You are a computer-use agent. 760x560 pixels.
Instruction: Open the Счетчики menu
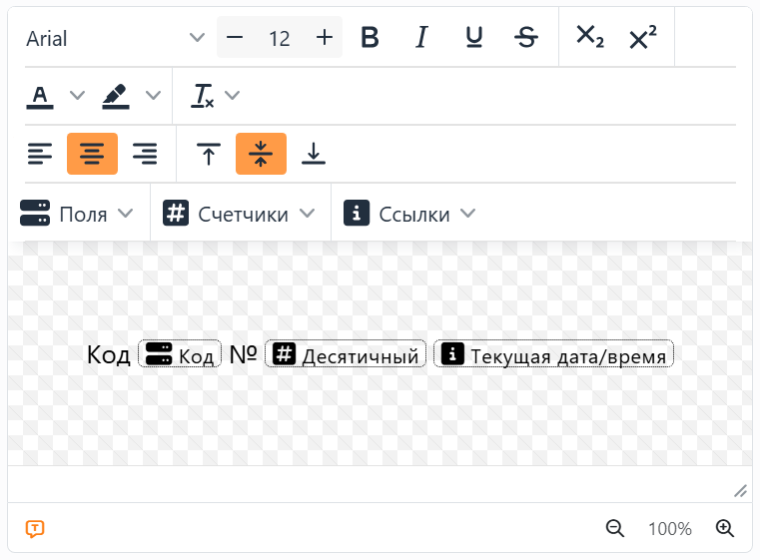[239, 214]
